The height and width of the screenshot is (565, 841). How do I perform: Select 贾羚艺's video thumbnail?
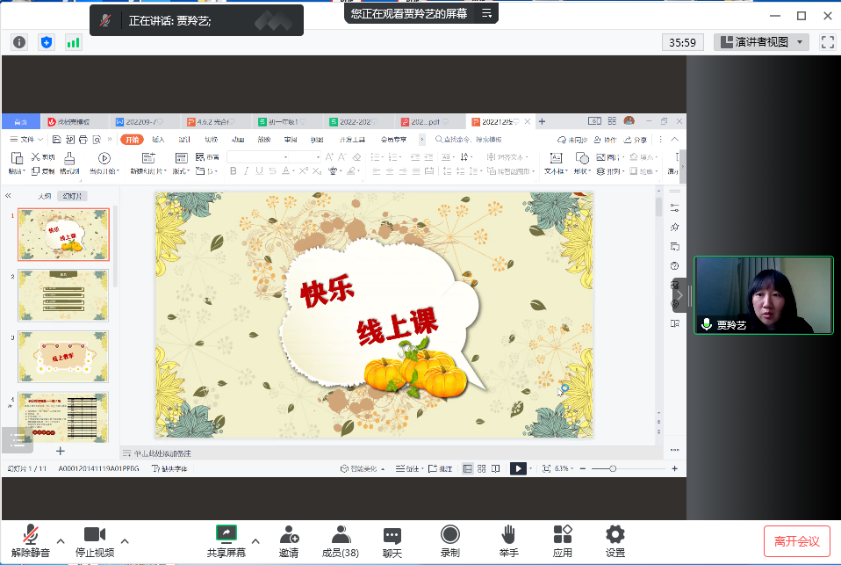[x=763, y=295]
